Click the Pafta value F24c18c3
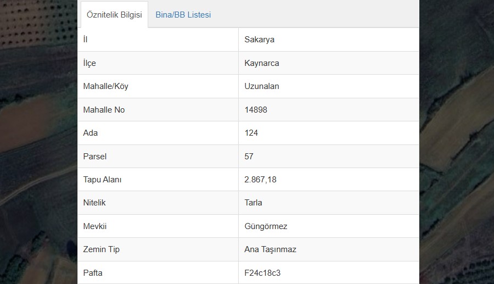Image resolution: width=494 pixels, height=284 pixels. (x=262, y=273)
